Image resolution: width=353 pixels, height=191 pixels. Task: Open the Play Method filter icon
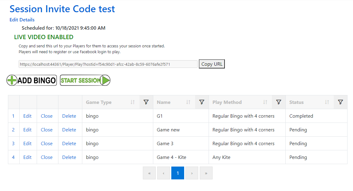coord(278,102)
